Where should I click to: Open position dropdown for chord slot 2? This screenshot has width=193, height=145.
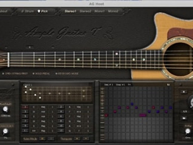point(88,107)
